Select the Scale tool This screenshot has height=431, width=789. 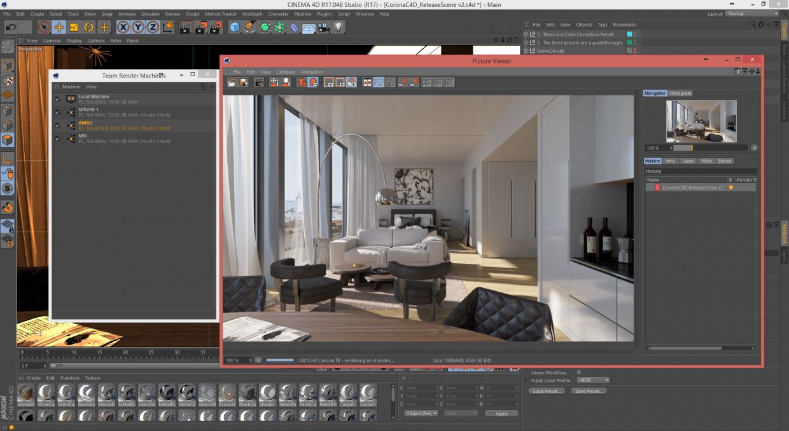point(74,27)
